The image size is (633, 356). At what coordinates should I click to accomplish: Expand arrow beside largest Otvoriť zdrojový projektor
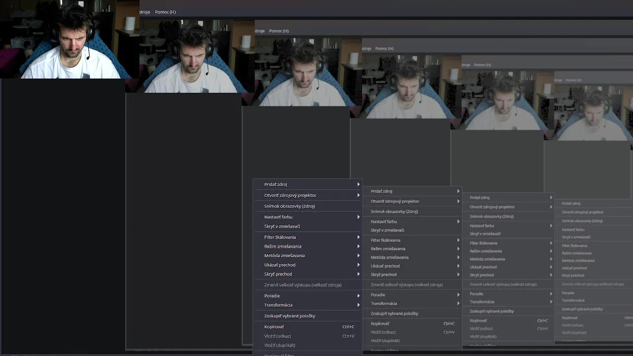[359, 195]
